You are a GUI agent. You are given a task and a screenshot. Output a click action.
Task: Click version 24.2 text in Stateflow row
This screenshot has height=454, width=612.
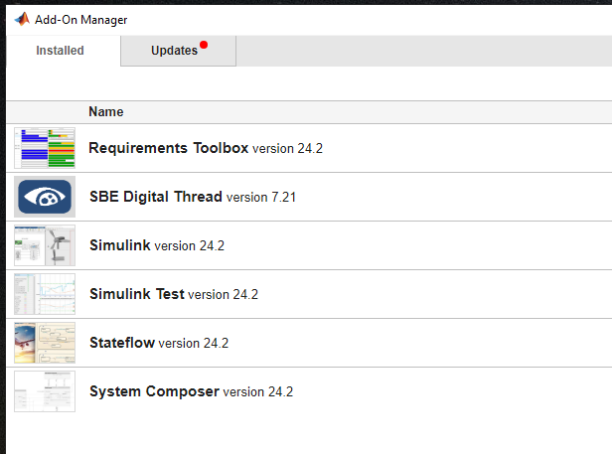tap(194, 344)
